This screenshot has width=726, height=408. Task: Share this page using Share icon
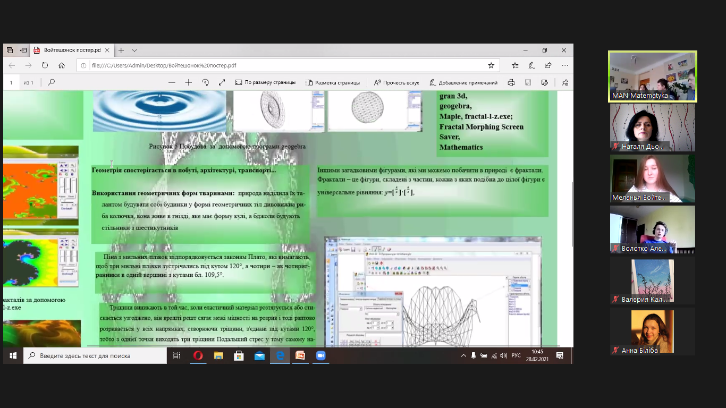click(548, 65)
